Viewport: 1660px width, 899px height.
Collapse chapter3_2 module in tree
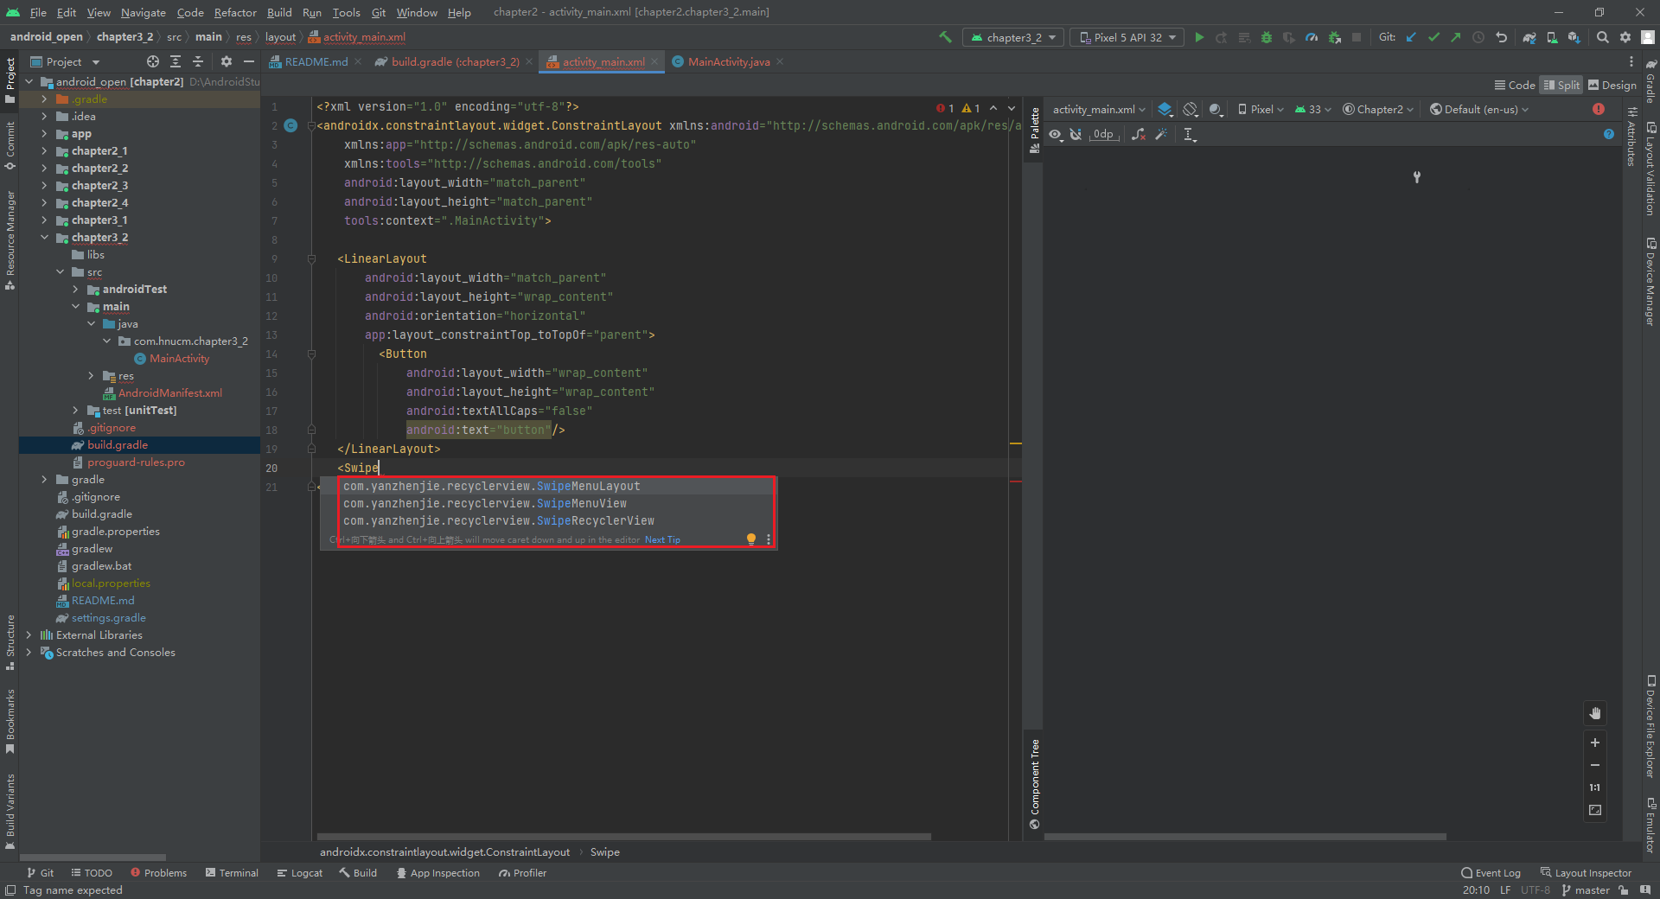(x=44, y=237)
